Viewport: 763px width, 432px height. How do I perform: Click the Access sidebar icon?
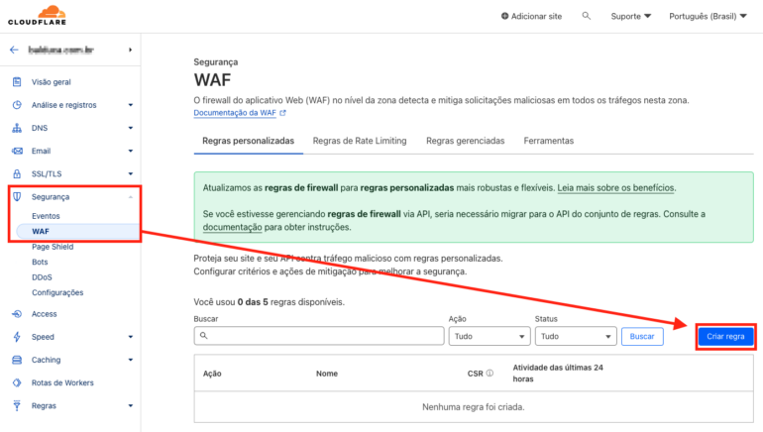tap(17, 314)
